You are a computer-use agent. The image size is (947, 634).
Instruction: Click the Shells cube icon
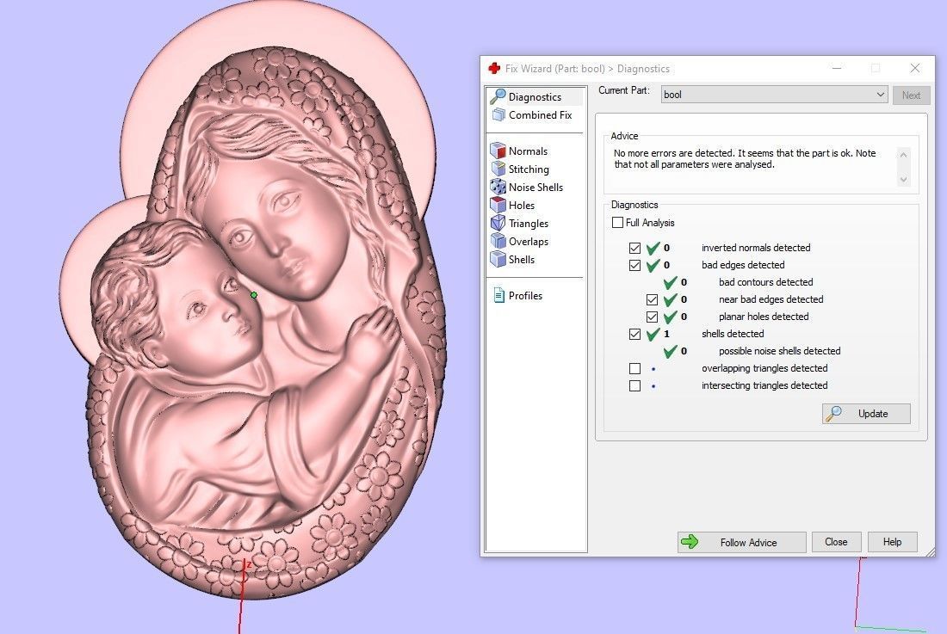tap(498, 260)
